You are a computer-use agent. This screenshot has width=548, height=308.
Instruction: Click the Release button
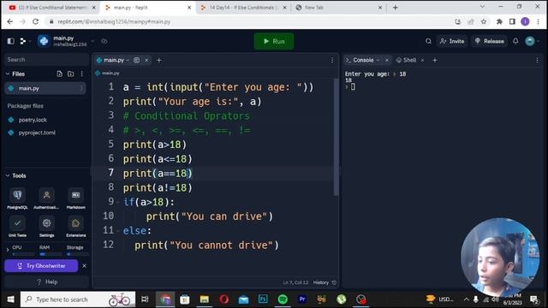click(x=489, y=41)
